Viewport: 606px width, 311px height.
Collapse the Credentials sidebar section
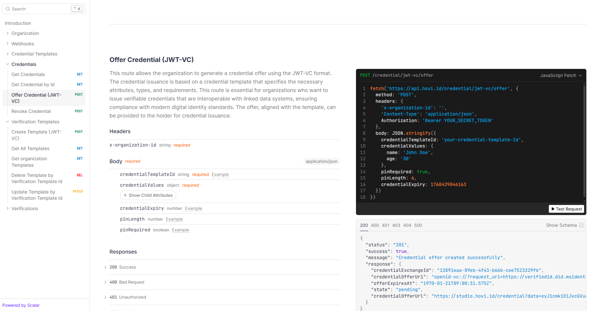[8, 64]
